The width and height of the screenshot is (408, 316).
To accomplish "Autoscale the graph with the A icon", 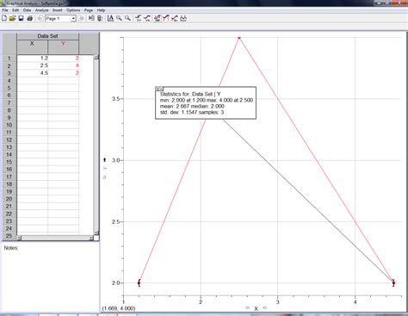I will pos(110,18).
